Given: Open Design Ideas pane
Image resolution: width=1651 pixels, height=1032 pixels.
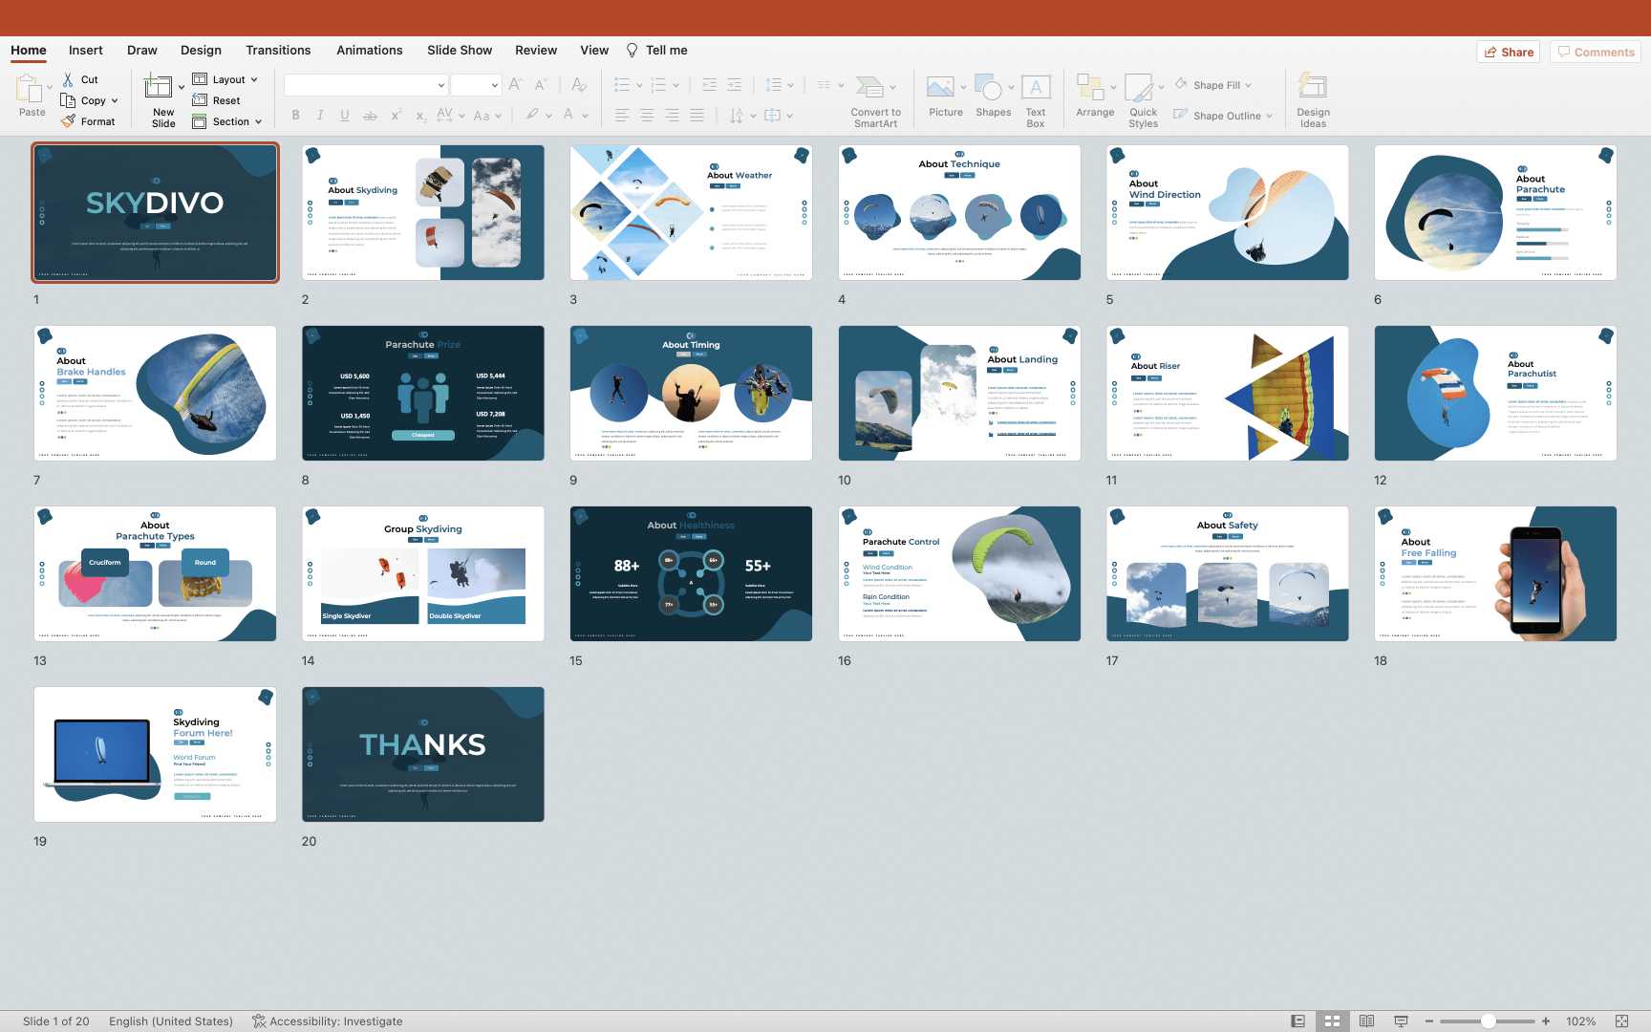Looking at the screenshot, I should pyautogui.click(x=1313, y=89).
